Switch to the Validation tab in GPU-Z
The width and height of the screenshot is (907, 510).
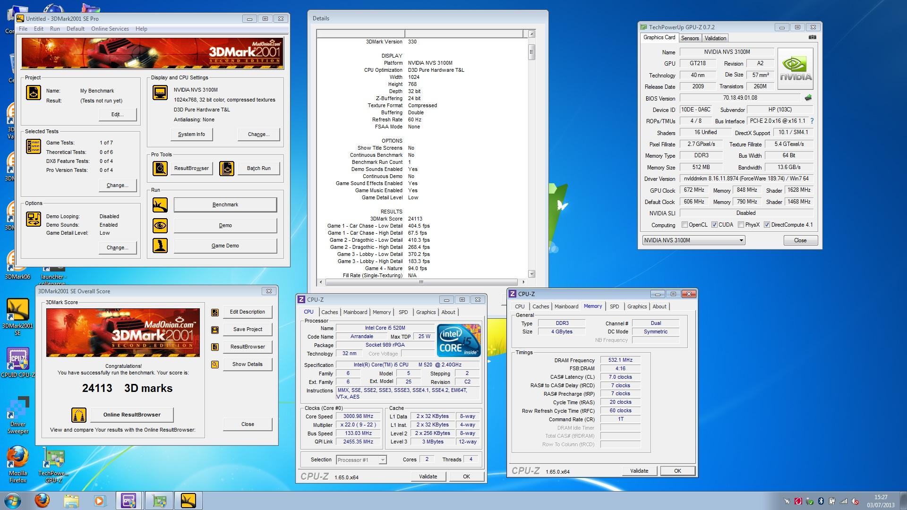(x=715, y=38)
